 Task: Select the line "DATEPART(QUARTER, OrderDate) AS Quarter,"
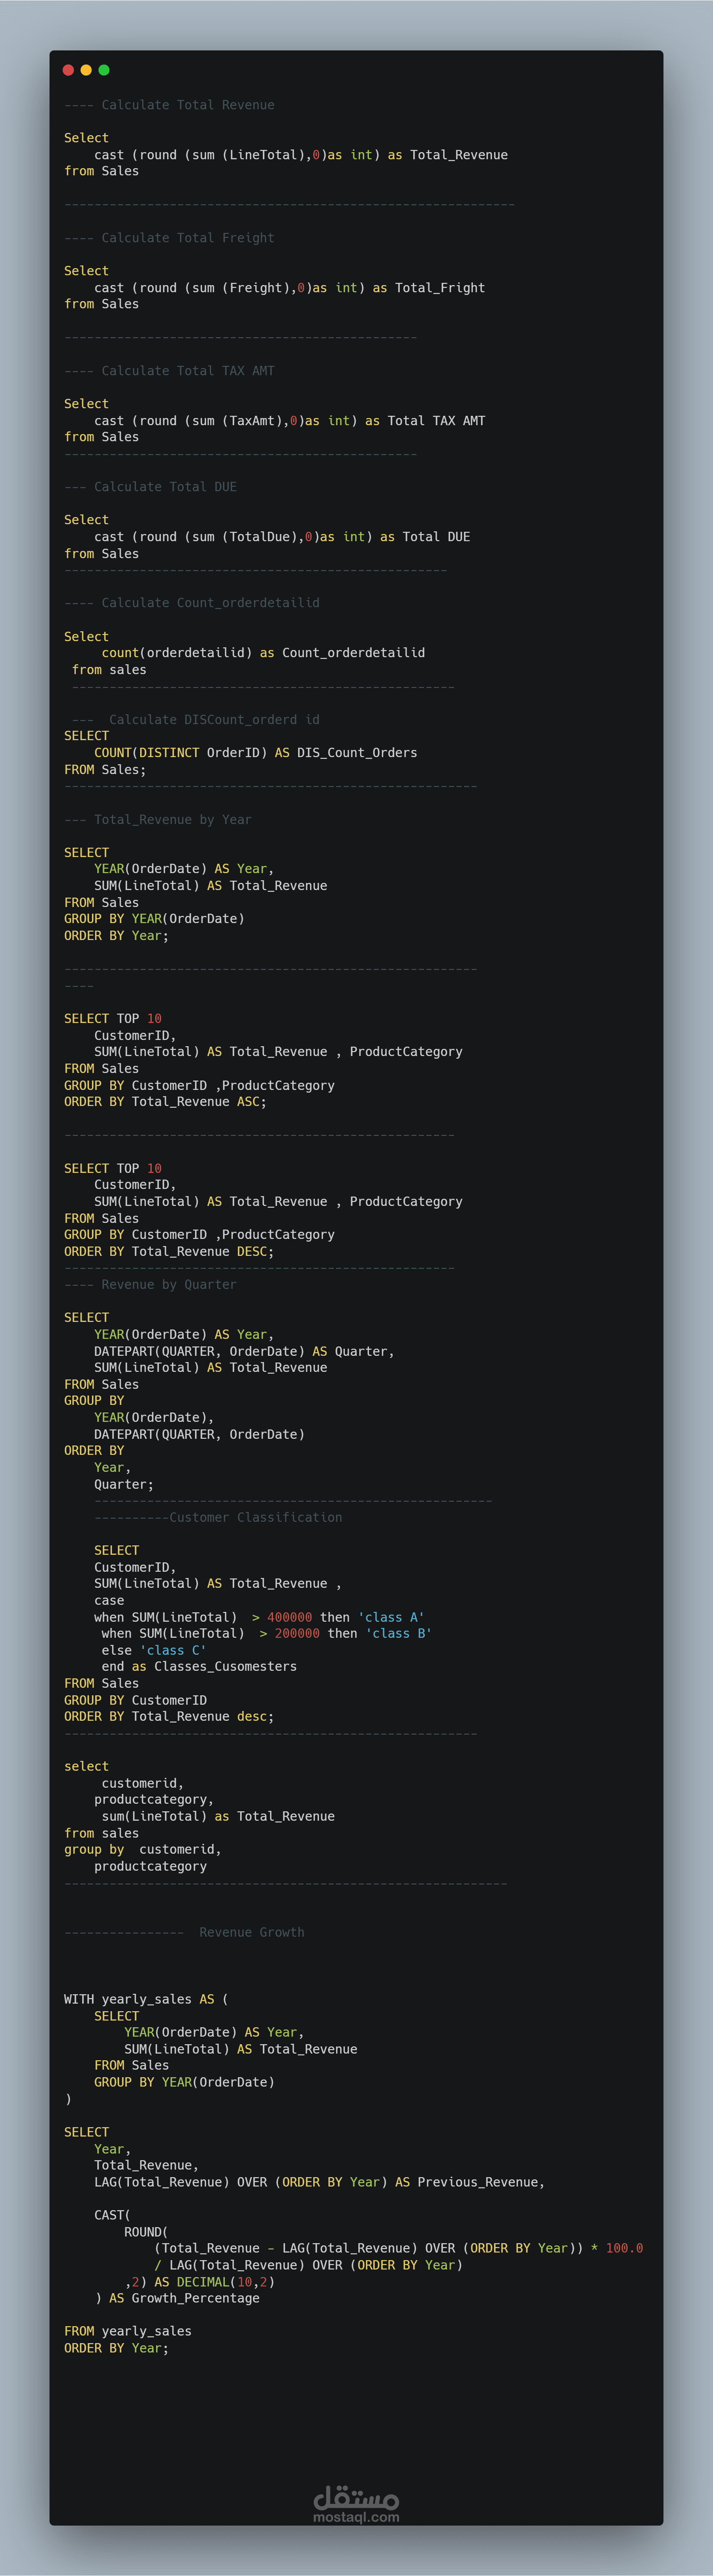point(244,1352)
